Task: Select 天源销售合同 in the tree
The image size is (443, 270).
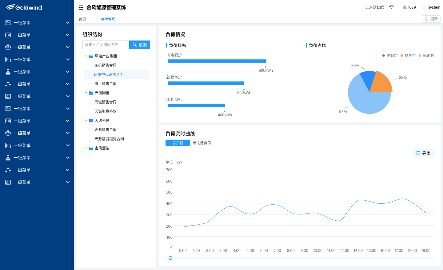Action: pyautogui.click(x=106, y=130)
